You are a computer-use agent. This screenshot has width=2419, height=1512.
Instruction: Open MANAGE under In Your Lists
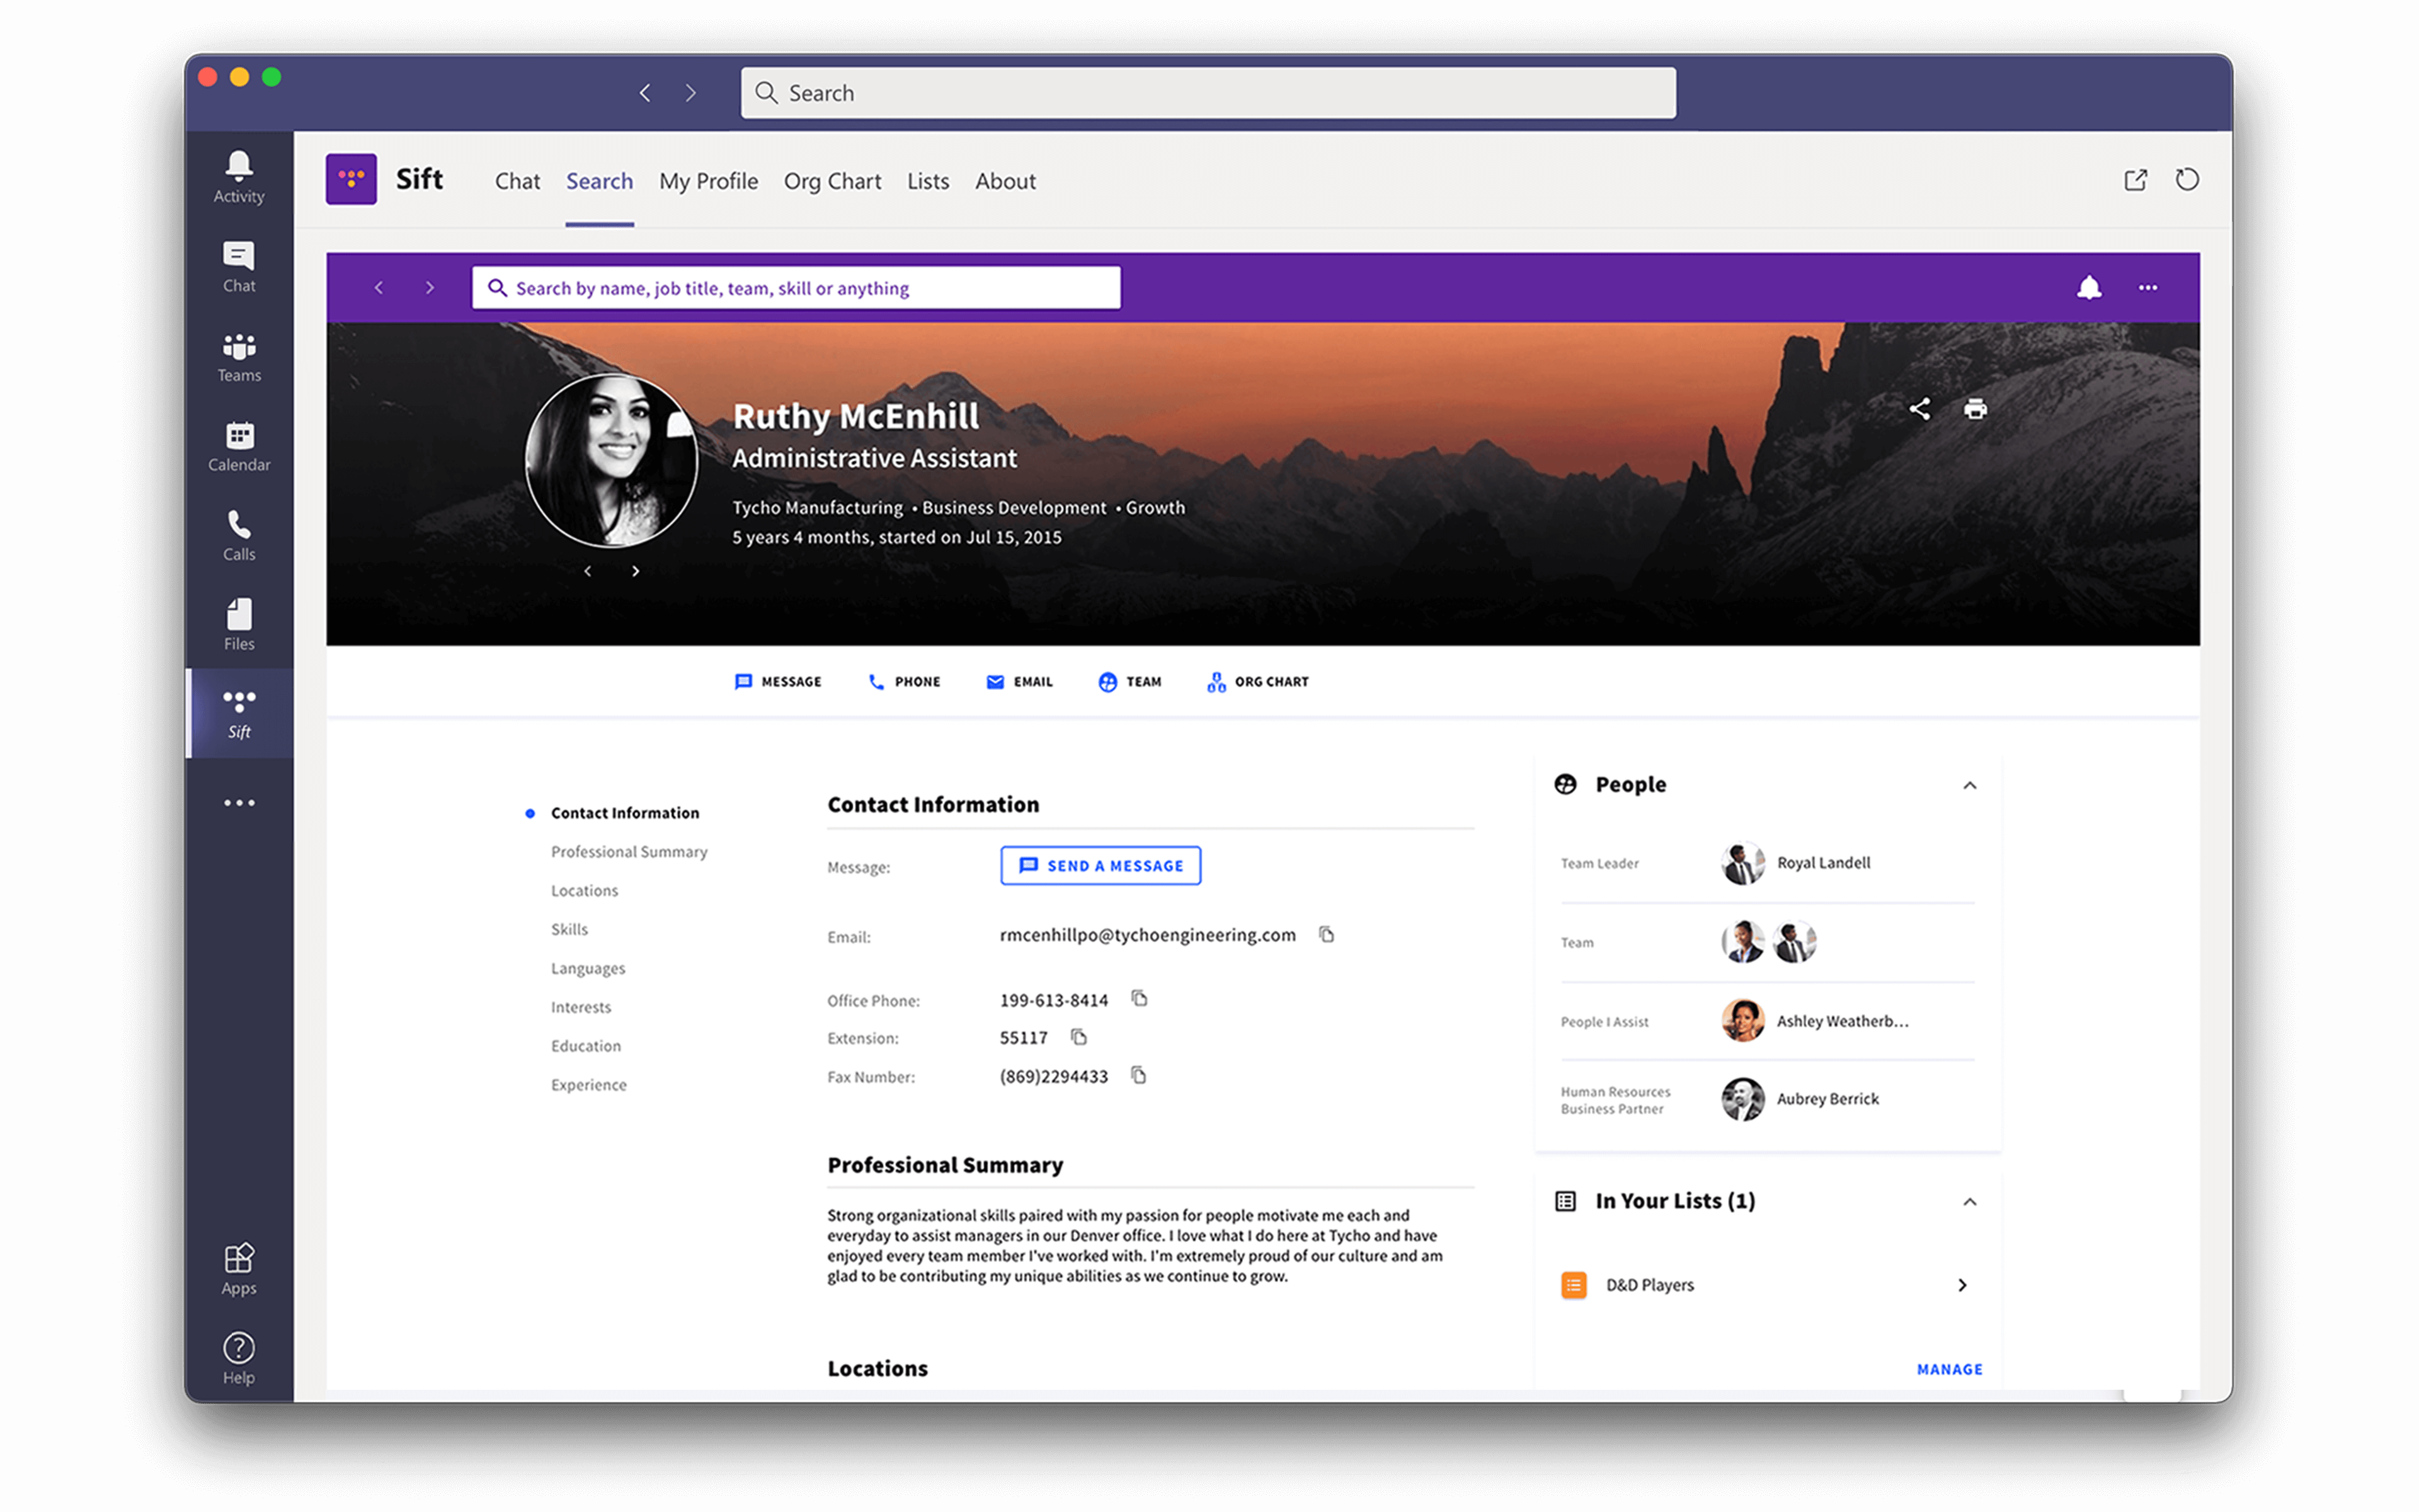1949,1369
